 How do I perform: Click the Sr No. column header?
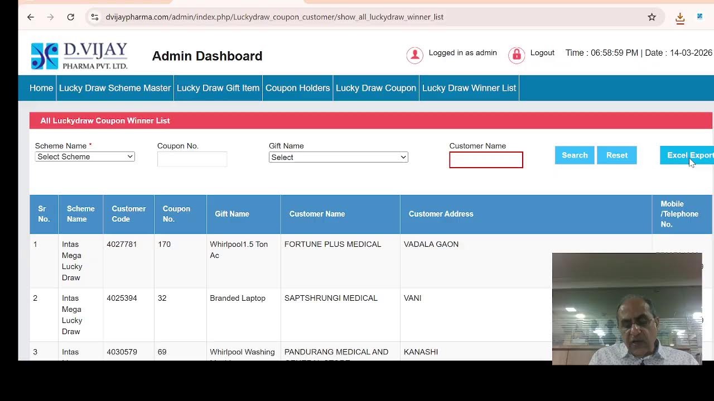(44, 214)
